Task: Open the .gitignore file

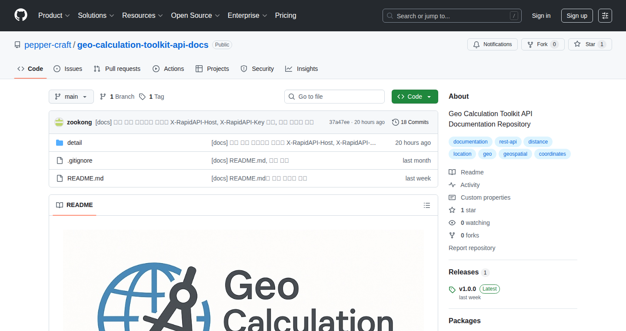Action: [80, 160]
